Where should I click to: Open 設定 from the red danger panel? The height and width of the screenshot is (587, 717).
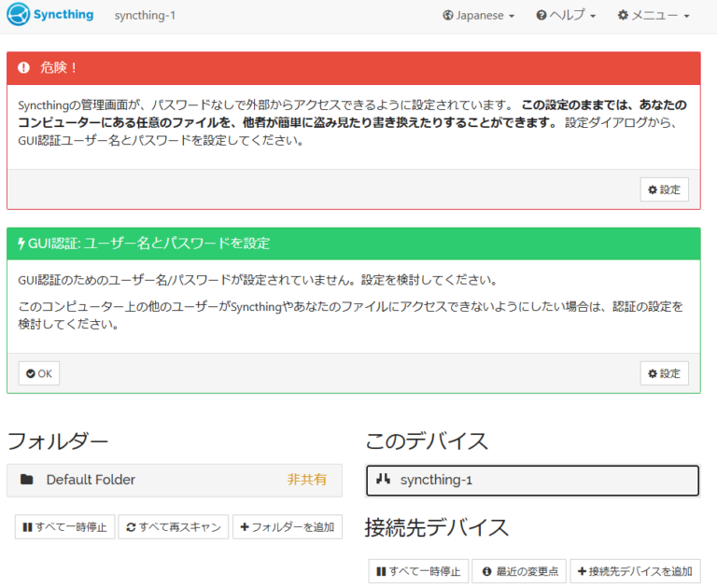pyautogui.click(x=664, y=189)
